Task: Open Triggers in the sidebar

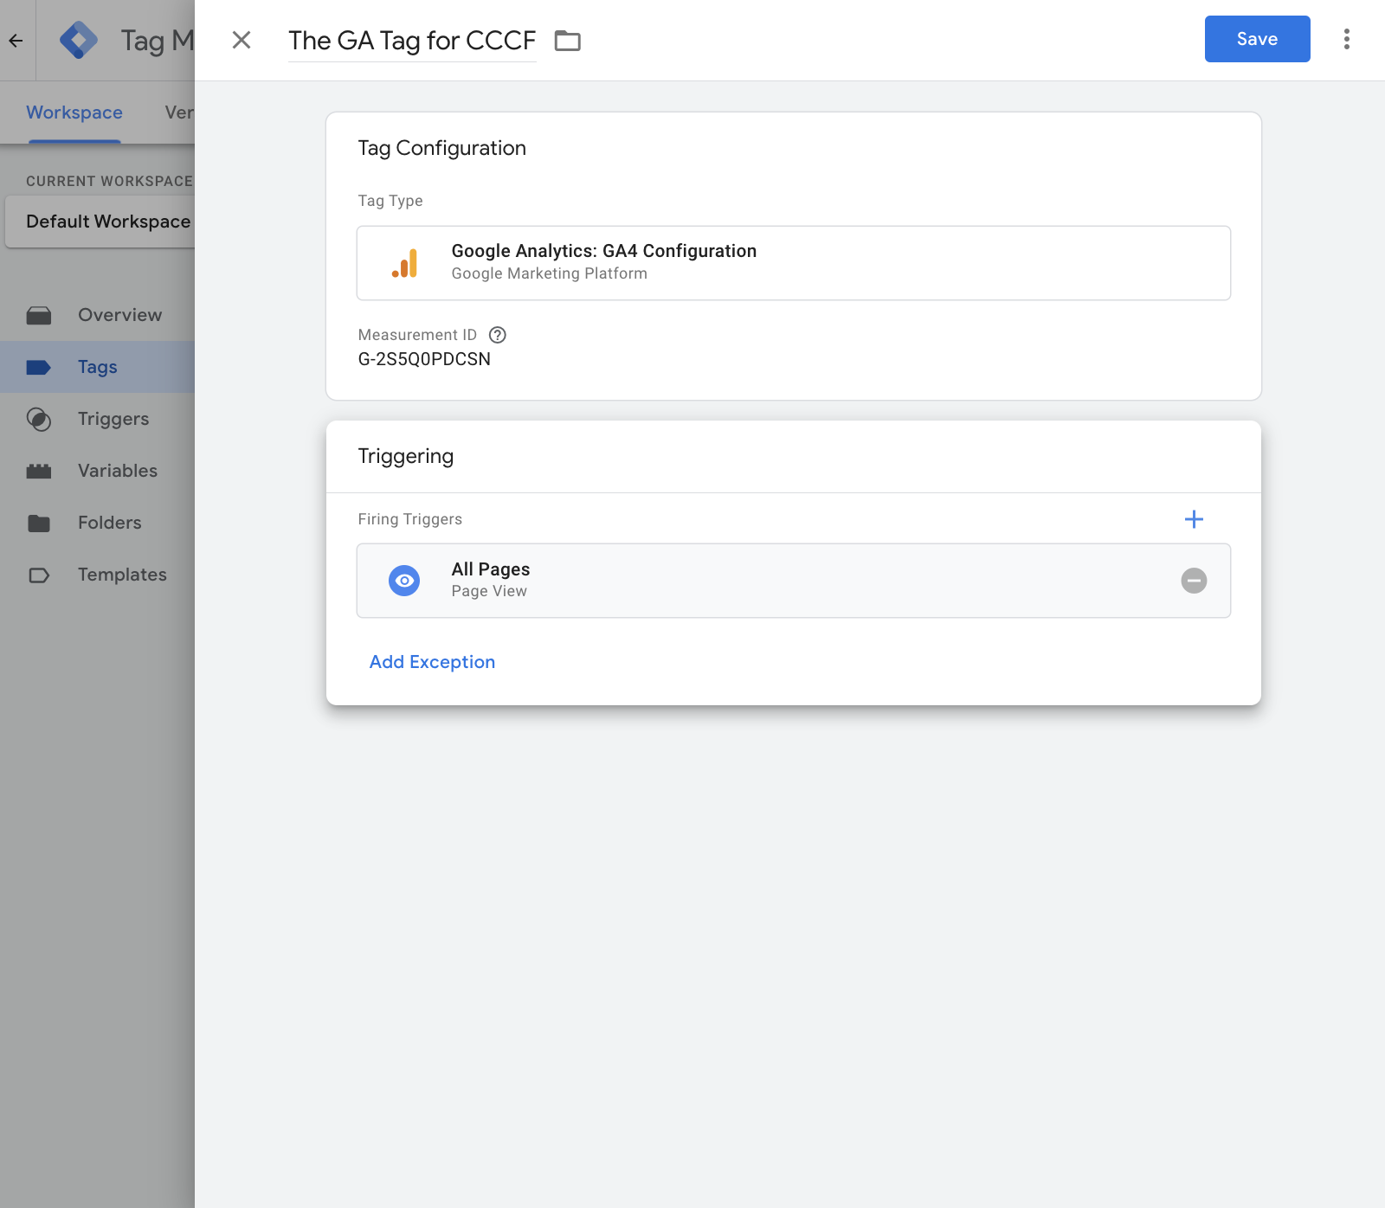Action: (x=97, y=419)
